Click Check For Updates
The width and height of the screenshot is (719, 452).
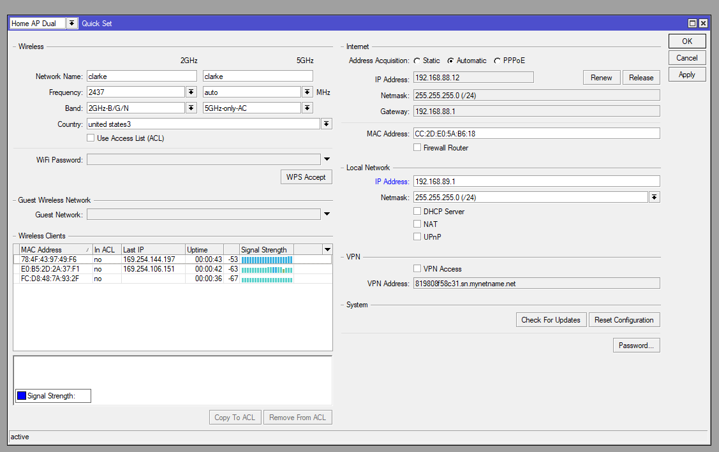pyautogui.click(x=550, y=320)
